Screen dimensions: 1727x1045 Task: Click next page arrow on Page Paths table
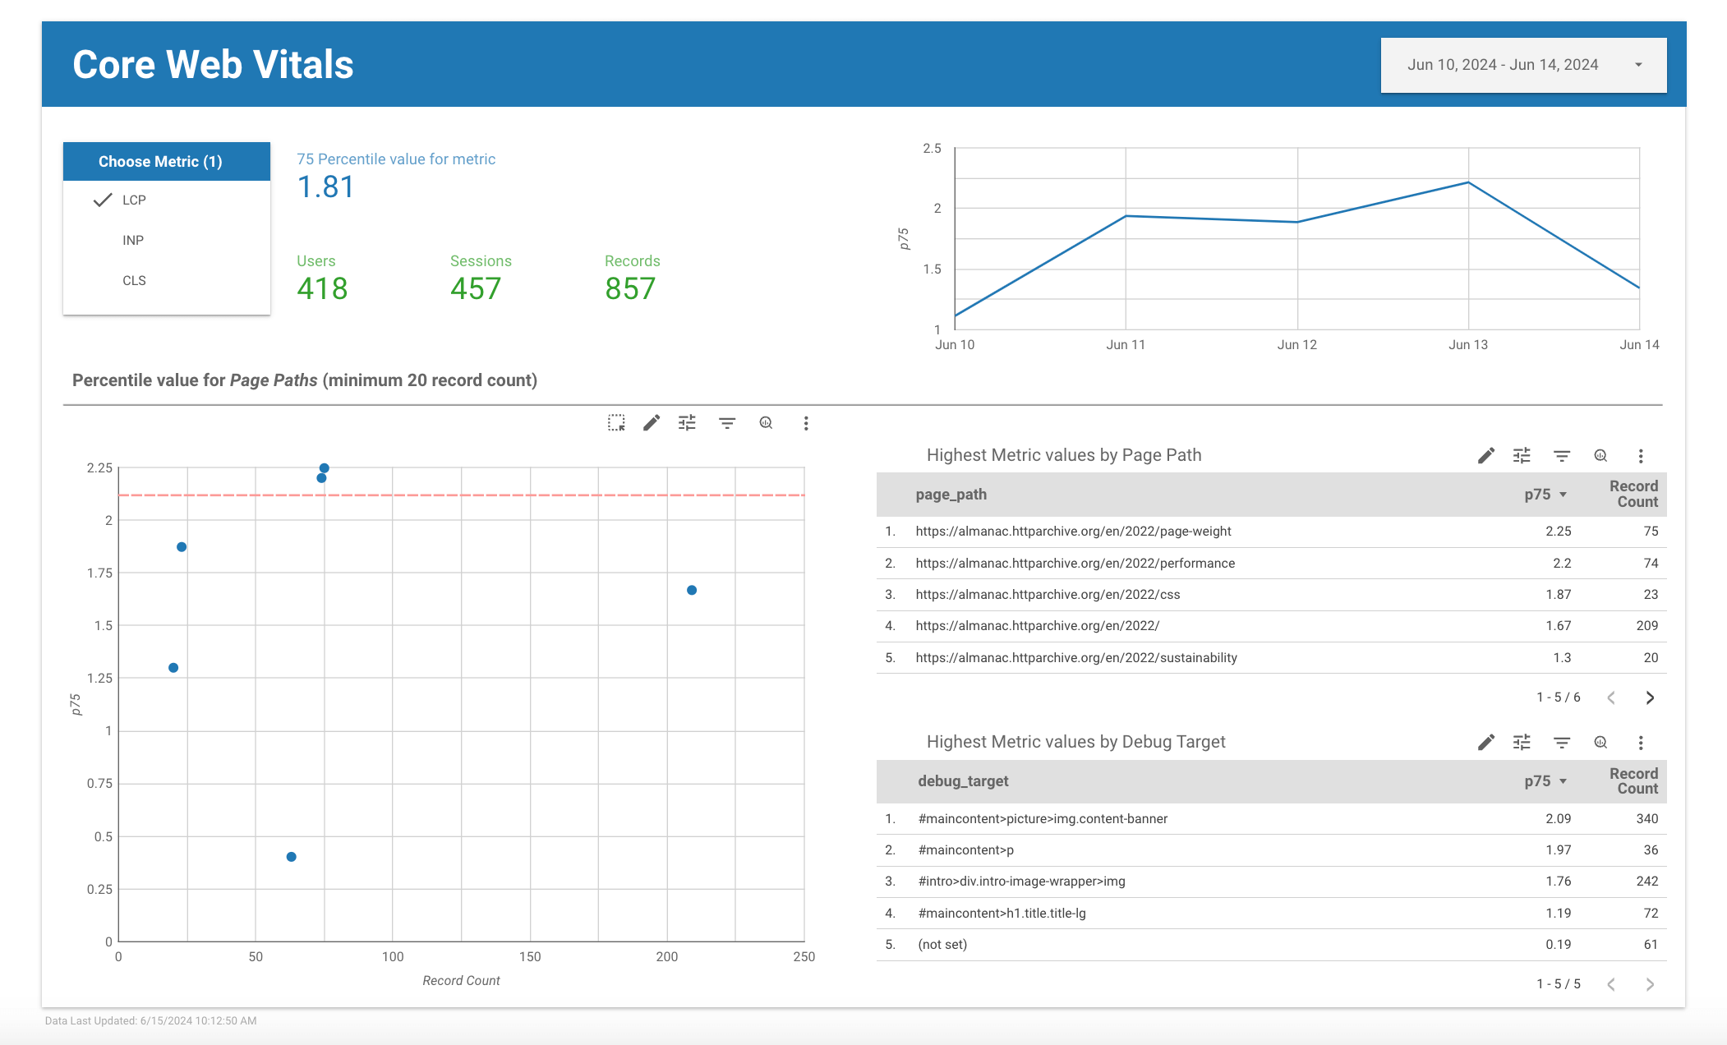pos(1649,696)
